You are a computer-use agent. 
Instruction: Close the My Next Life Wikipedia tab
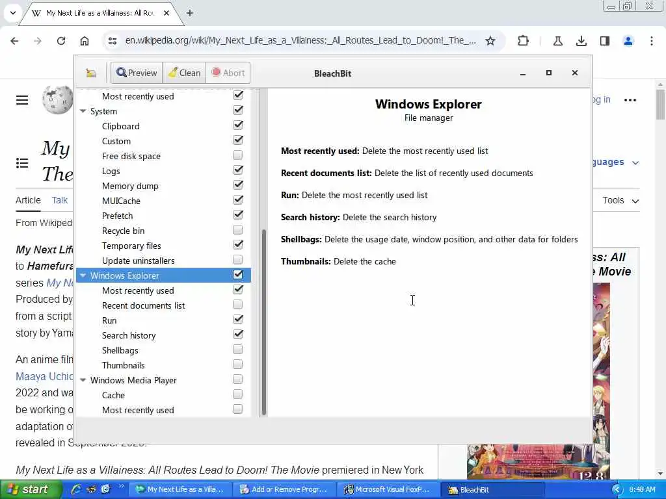(166, 13)
